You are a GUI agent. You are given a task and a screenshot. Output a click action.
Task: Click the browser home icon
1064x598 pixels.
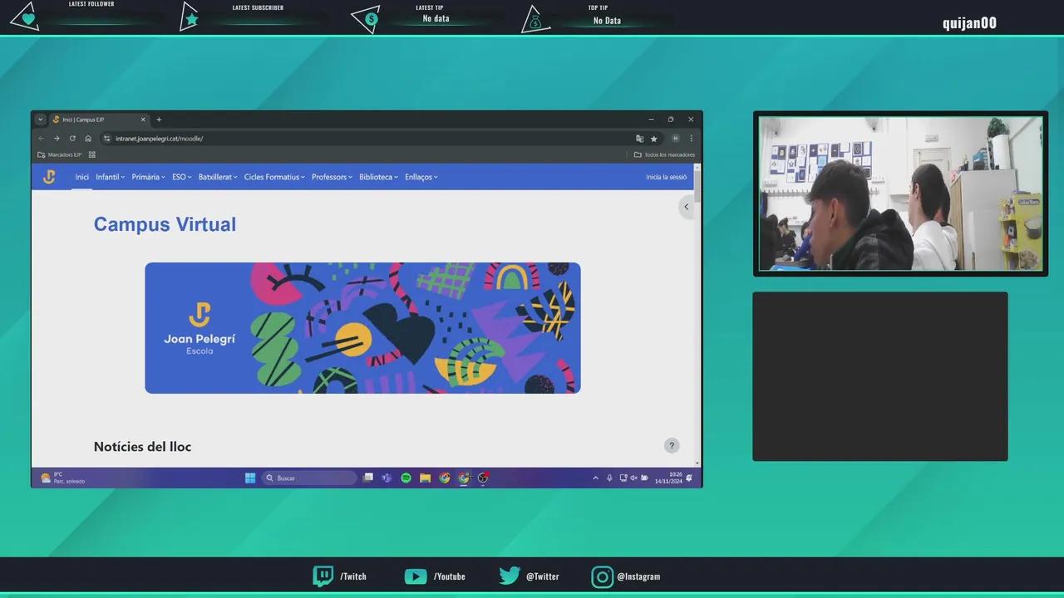[x=88, y=139]
